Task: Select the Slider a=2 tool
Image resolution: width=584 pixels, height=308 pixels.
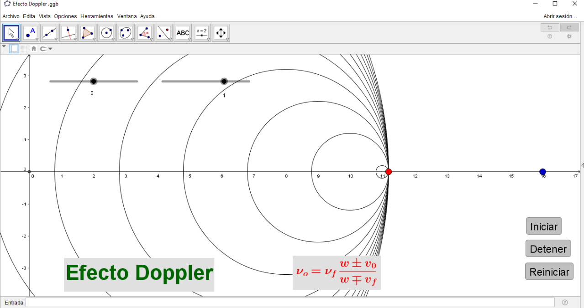Action: [202, 33]
